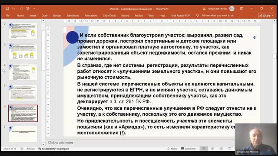Switch to Normal view icon
Screen dimensions: 278x156
(x=204, y=149)
